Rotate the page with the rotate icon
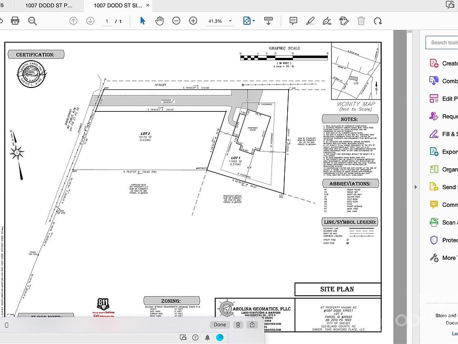Viewport: 458px width, 344px height. [378, 21]
